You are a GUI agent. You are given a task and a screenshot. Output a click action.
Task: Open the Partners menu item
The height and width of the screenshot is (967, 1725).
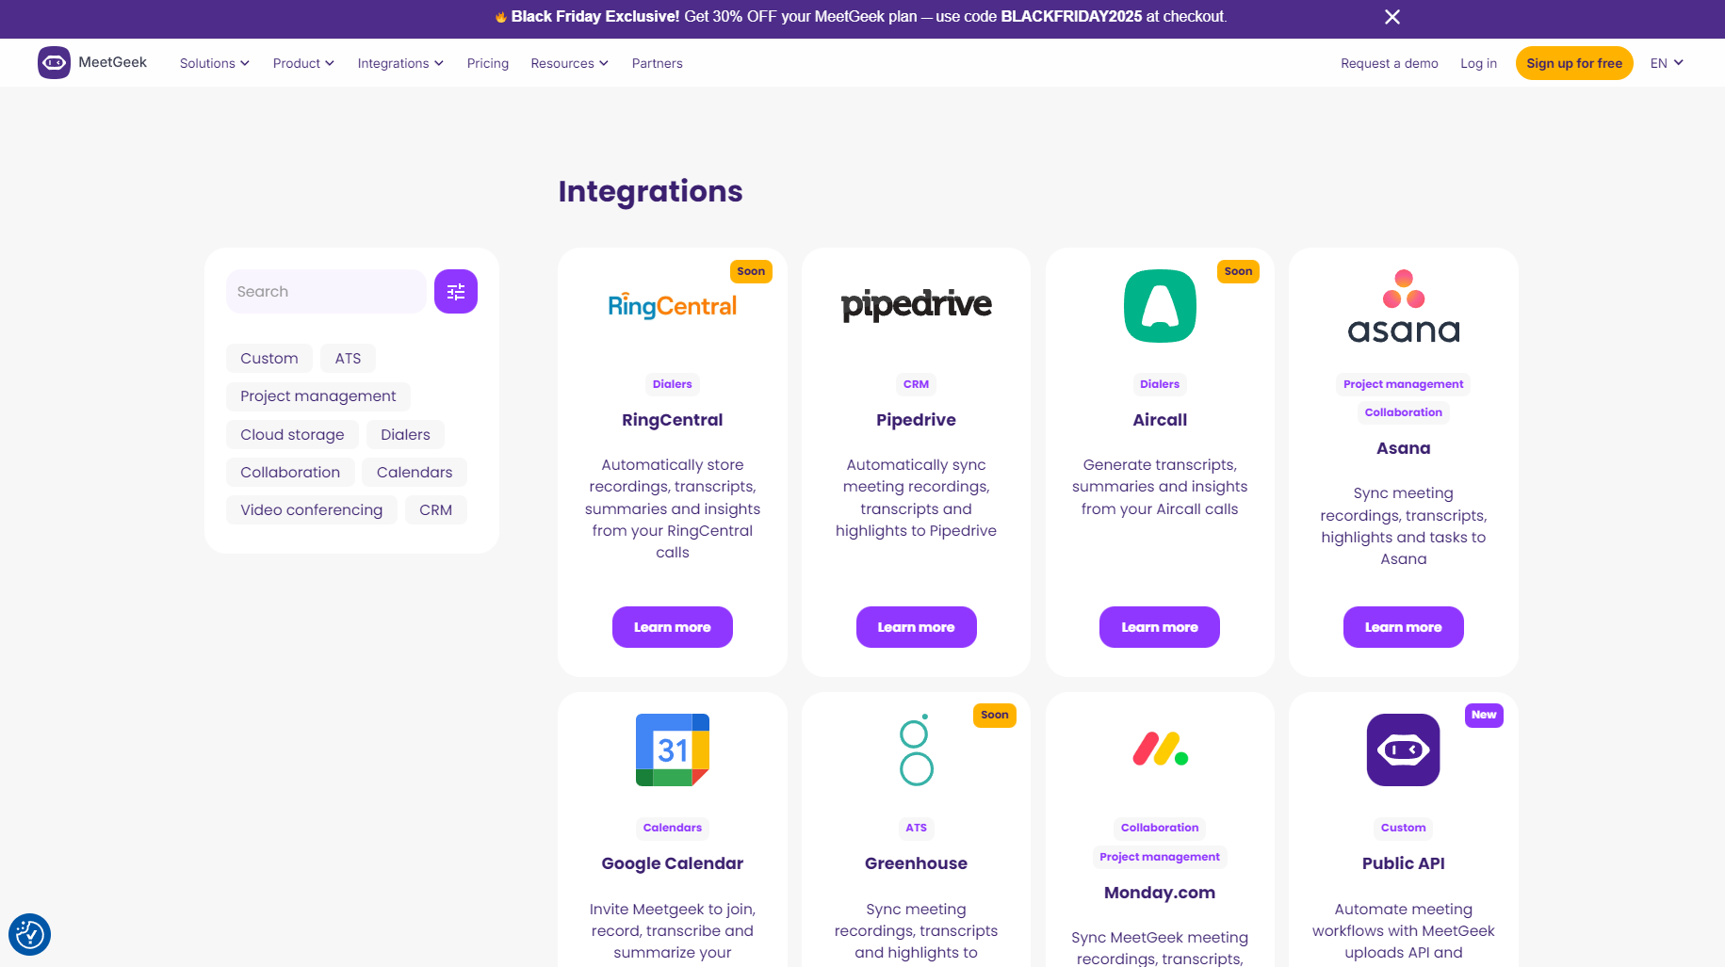click(x=657, y=63)
